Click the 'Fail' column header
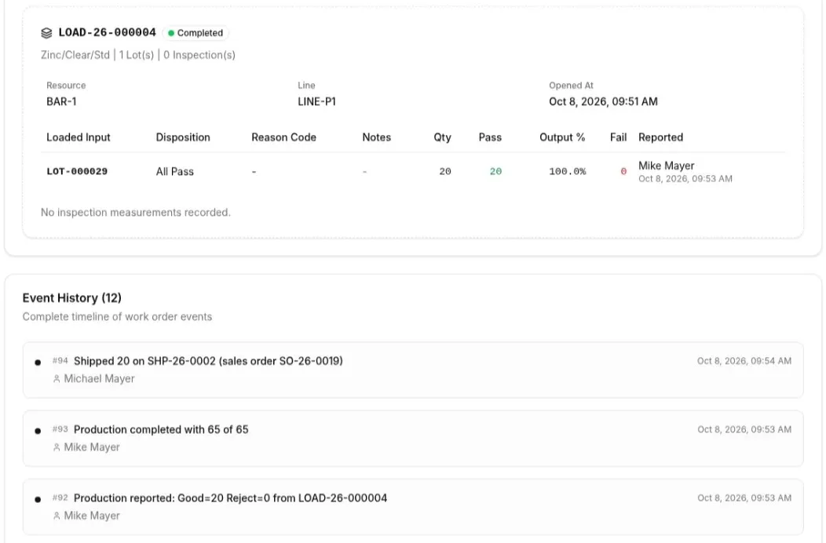Viewport: 826px width, 543px height. [619, 137]
